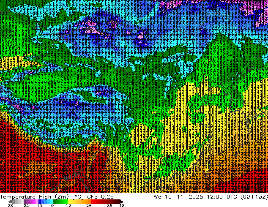This screenshot has height=207, width=268.
Task: Click the '38' legend label
Action: click(110, 205)
